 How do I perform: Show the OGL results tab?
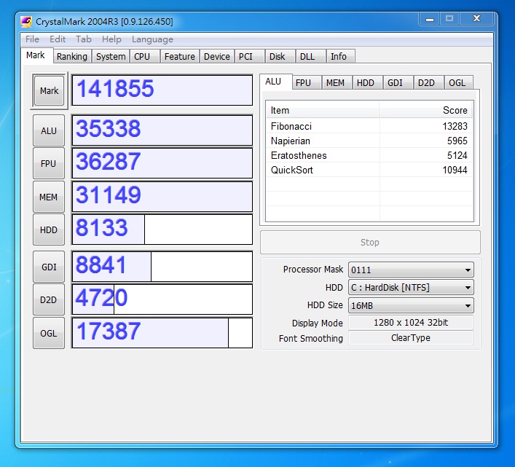pyautogui.click(x=457, y=83)
